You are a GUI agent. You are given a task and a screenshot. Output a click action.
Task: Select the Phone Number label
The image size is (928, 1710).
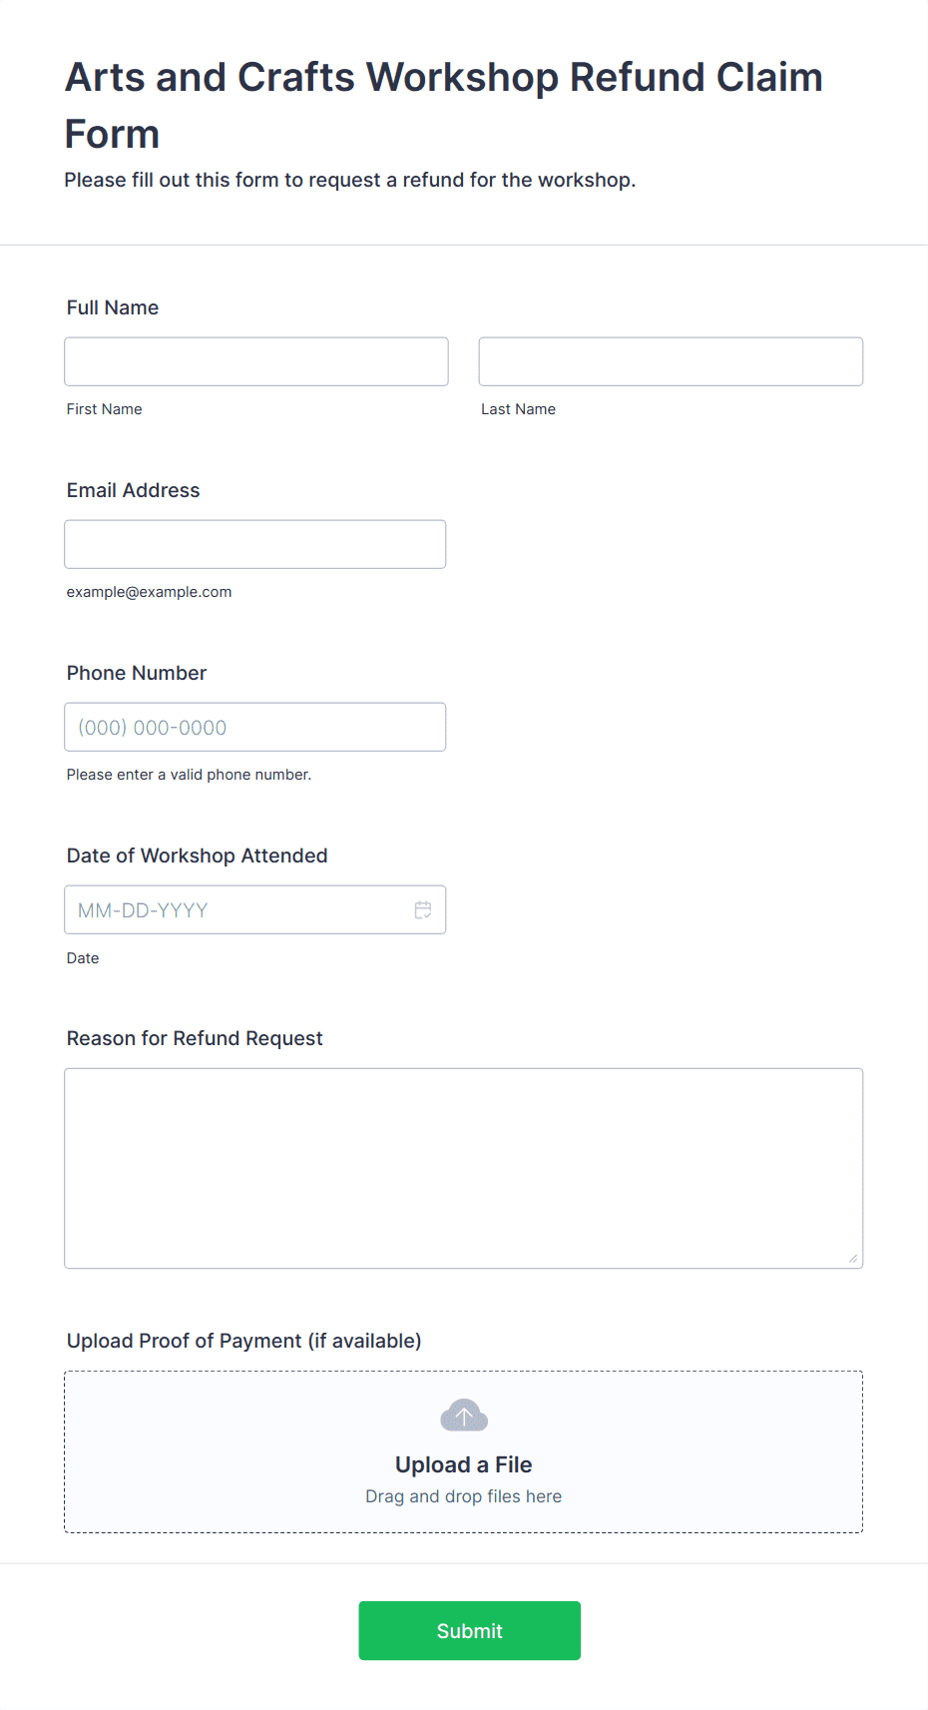pos(137,673)
